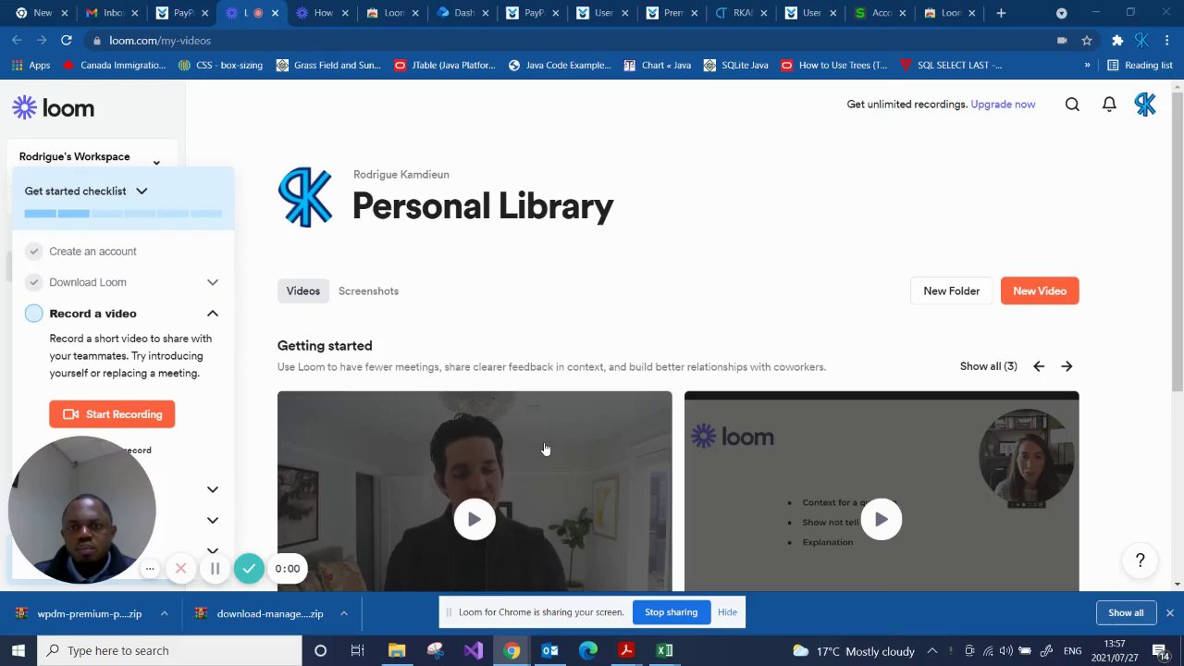
Task: Click the checklist progress bar
Action: tap(123, 214)
